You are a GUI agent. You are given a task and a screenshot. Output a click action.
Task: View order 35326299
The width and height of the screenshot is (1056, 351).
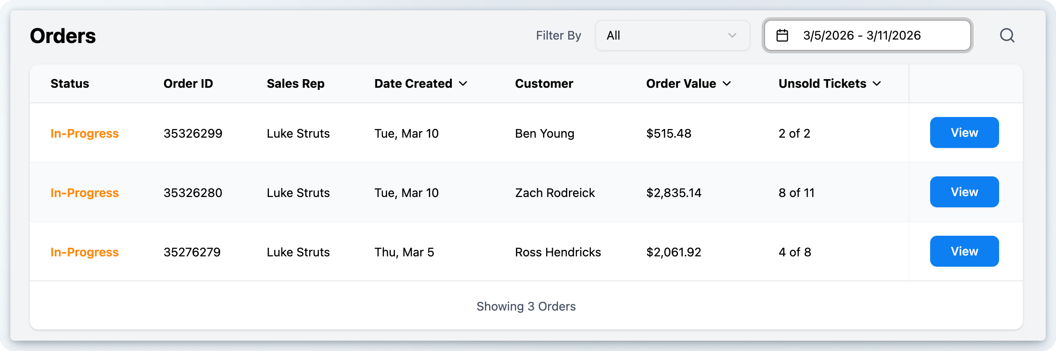pos(964,132)
